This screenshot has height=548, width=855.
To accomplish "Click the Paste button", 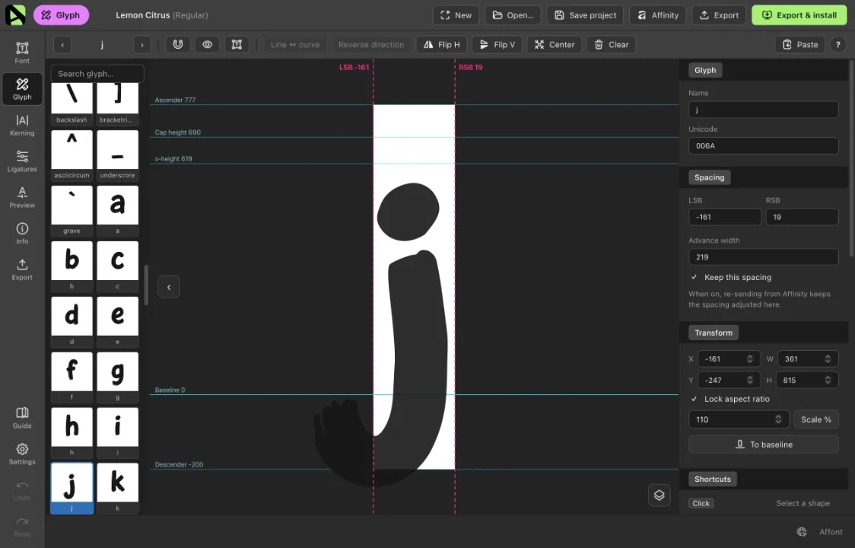I will 800,45.
